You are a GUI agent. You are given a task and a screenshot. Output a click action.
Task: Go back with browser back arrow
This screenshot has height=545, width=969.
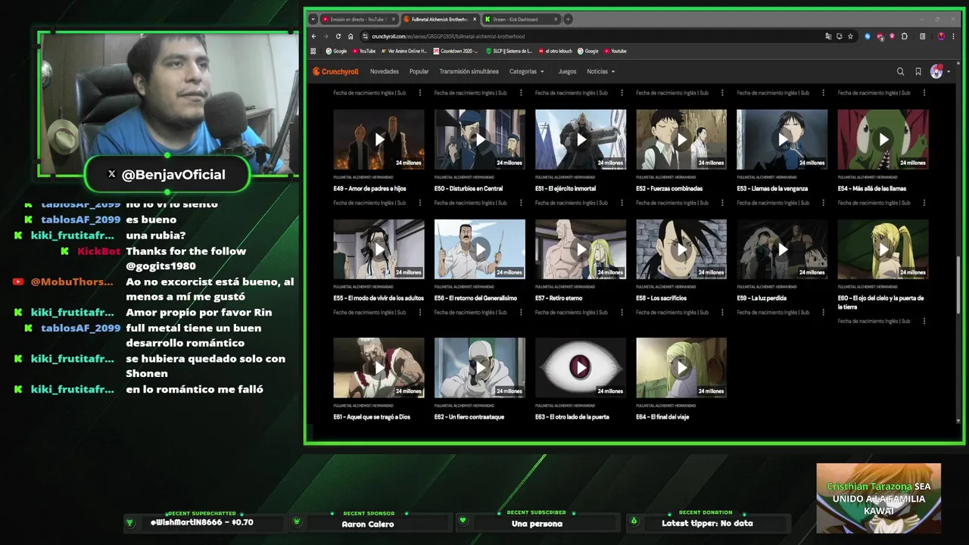pyautogui.click(x=315, y=36)
